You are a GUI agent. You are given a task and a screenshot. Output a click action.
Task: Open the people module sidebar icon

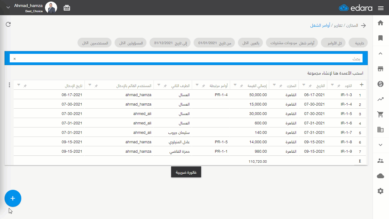380,161
